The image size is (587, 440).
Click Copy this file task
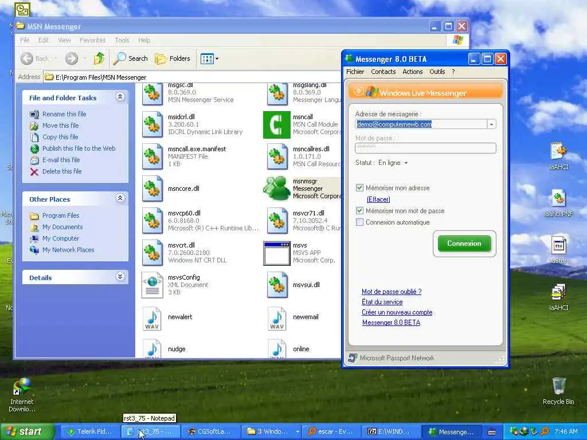pyautogui.click(x=60, y=137)
